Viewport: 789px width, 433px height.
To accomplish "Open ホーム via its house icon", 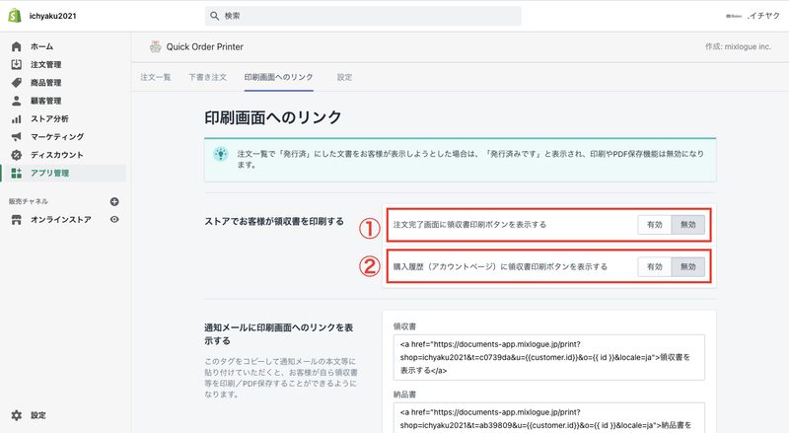I will [x=16, y=46].
